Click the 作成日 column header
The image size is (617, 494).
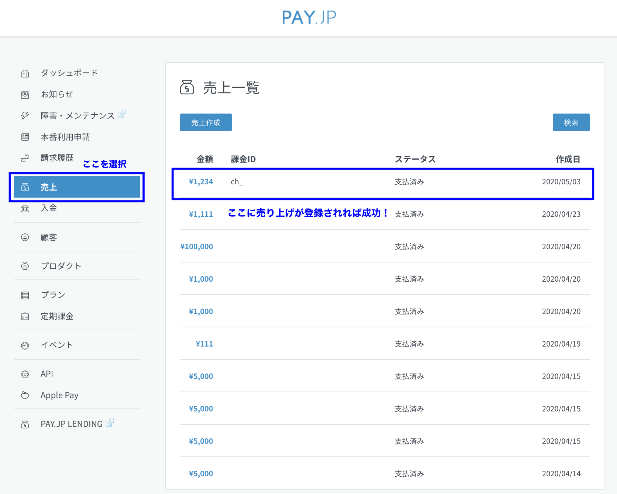click(x=568, y=159)
